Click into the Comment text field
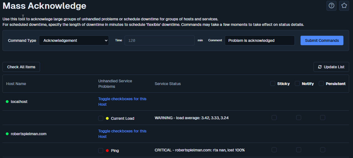The image size is (353, 158). pos(260,40)
